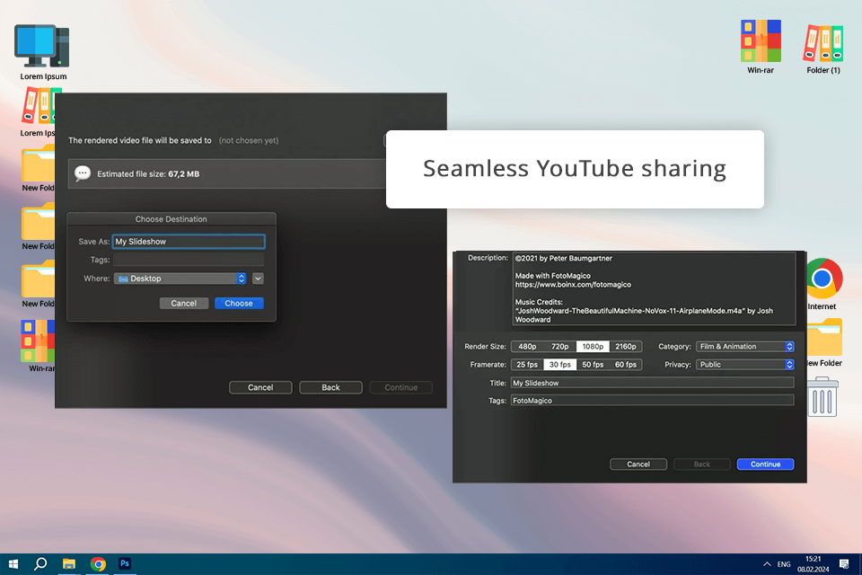Select 480p render size

point(527,347)
